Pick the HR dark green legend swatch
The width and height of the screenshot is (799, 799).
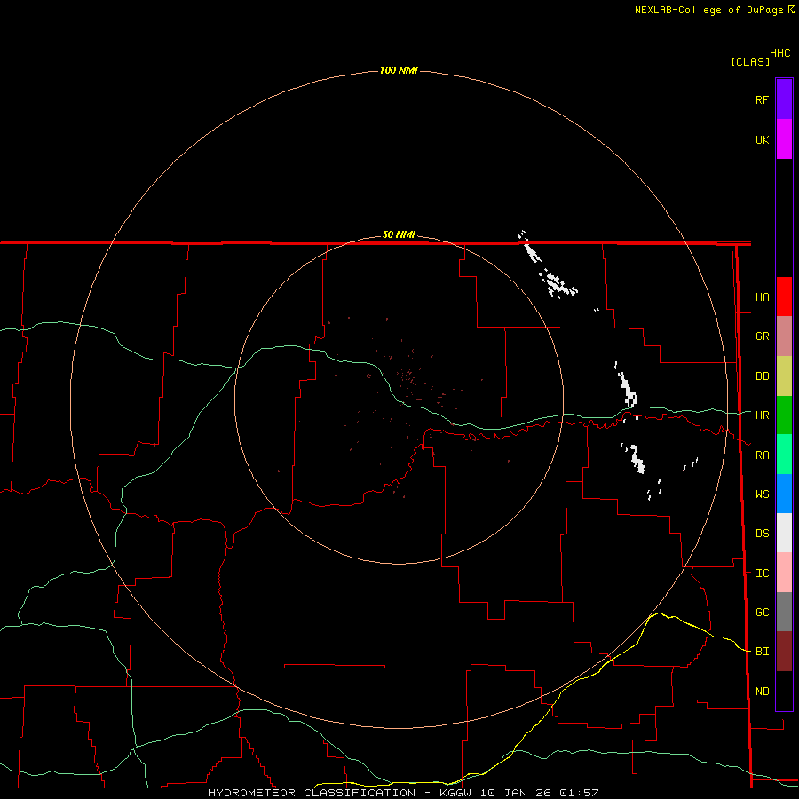coord(784,415)
